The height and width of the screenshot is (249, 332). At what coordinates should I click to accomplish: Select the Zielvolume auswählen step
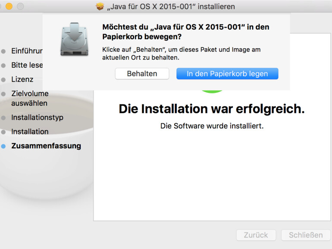coord(30,98)
